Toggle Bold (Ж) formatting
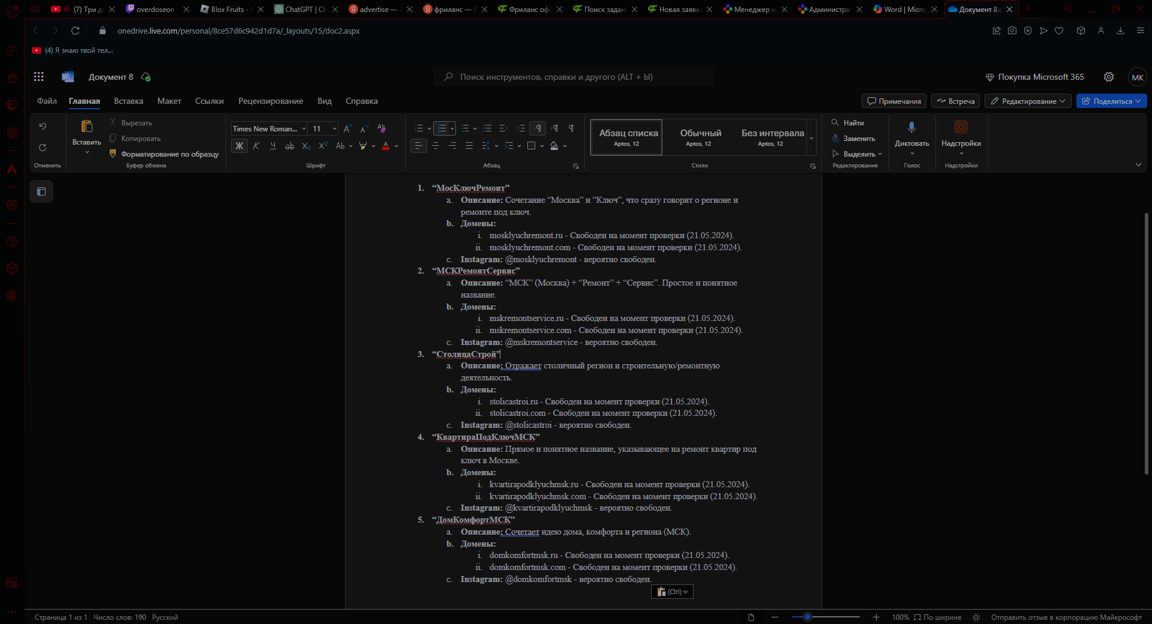Image resolution: width=1152 pixels, height=624 pixels. click(x=239, y=146)
